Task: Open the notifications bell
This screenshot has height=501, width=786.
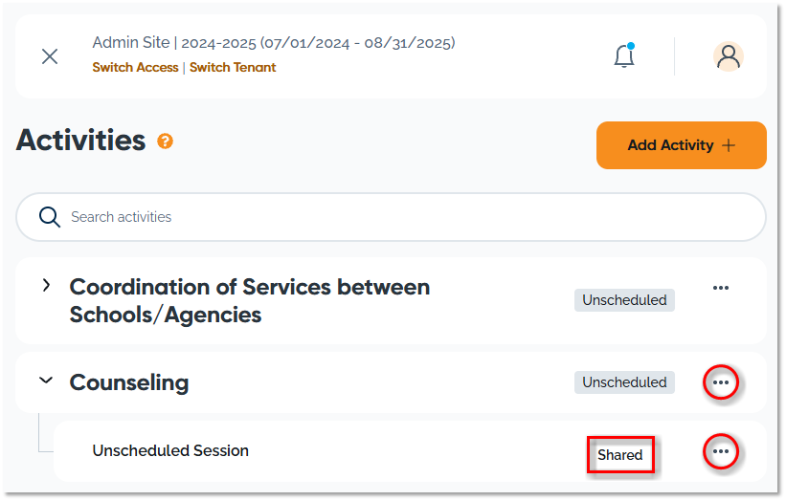Action: tap(624, 56)
